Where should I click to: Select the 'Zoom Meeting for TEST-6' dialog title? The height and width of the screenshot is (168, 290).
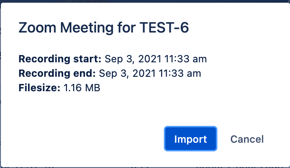click(x=103, y=28)
